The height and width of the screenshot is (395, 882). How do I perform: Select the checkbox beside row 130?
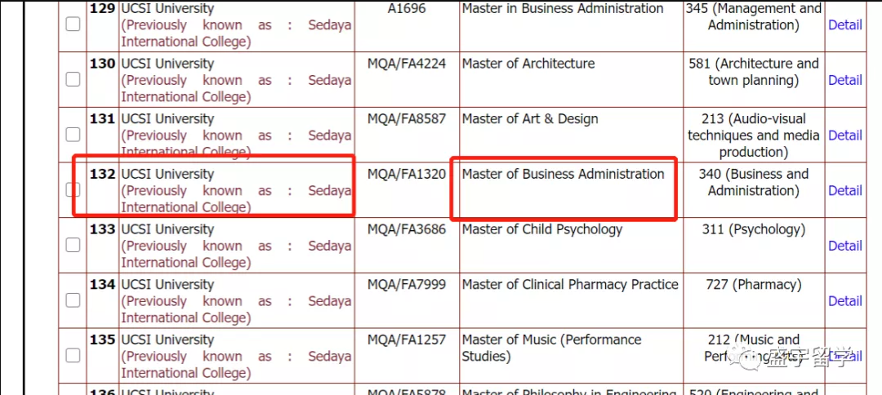click(73, 80)
